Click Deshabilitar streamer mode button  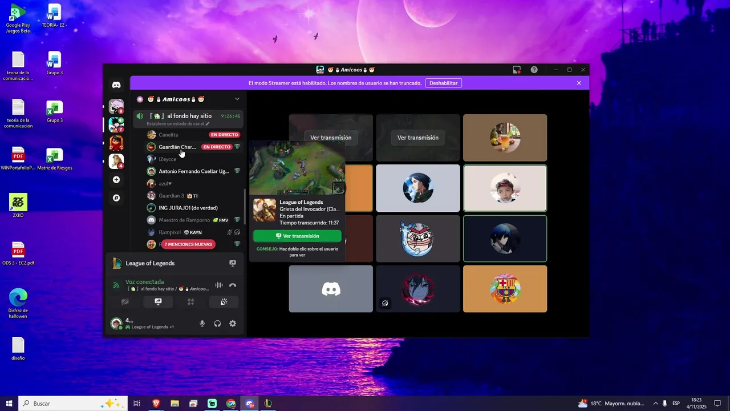coord(443,83)
